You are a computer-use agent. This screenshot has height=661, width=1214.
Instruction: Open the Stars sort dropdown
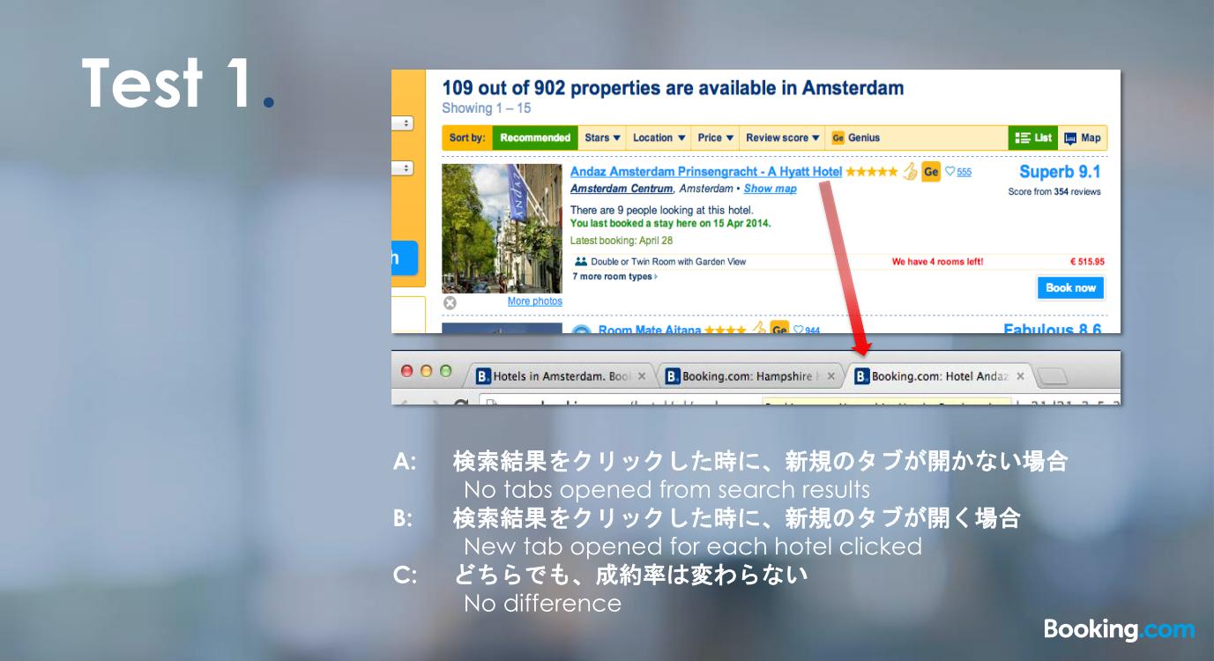(x=602, y=137)
